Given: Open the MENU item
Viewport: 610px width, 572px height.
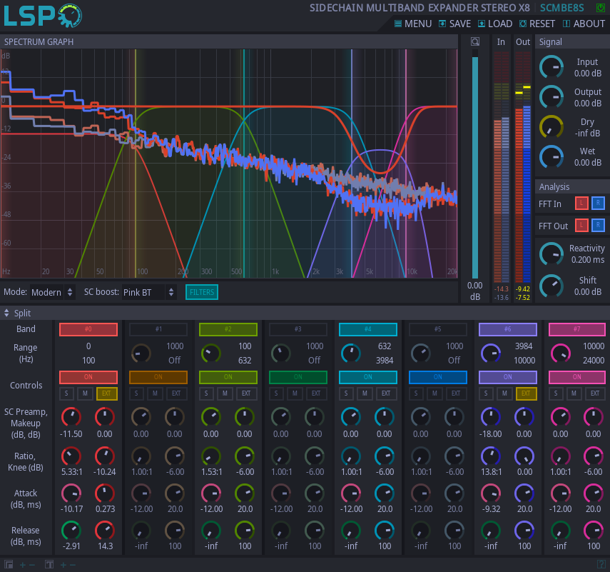Looking at the screenshot, I should pyautogui.click(x=413, y=24).
